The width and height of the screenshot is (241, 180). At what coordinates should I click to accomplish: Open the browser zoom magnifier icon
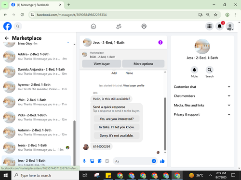coord(208,15)
